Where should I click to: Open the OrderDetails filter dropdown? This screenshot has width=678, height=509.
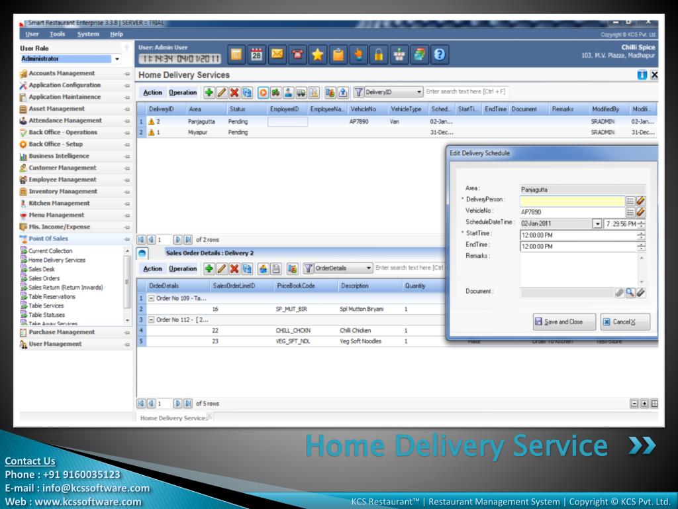coord(368,268)
